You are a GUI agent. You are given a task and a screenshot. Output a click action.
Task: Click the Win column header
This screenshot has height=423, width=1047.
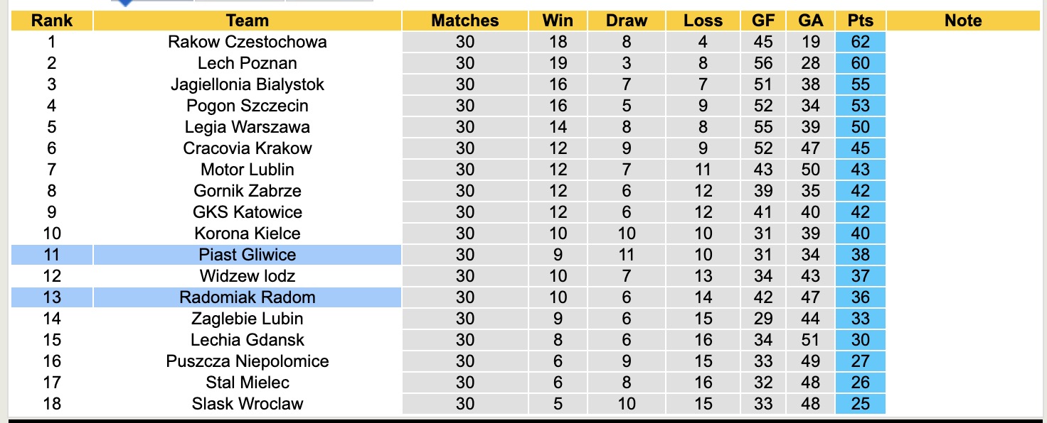(558, 21)
